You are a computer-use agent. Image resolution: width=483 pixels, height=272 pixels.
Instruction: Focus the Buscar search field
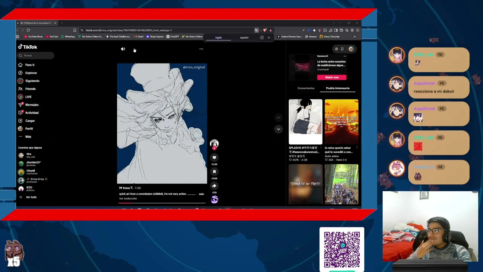coord(36,56)
